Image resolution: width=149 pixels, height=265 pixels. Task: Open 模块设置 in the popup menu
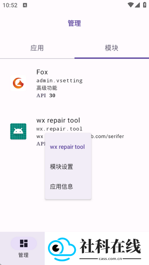(68, 167)
